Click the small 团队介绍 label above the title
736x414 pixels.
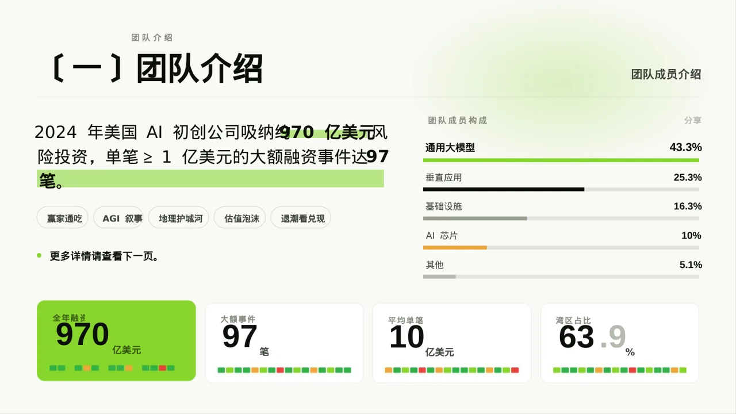152,38
